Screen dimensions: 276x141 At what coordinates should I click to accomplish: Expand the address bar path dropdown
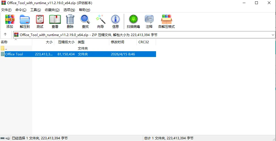273,35
